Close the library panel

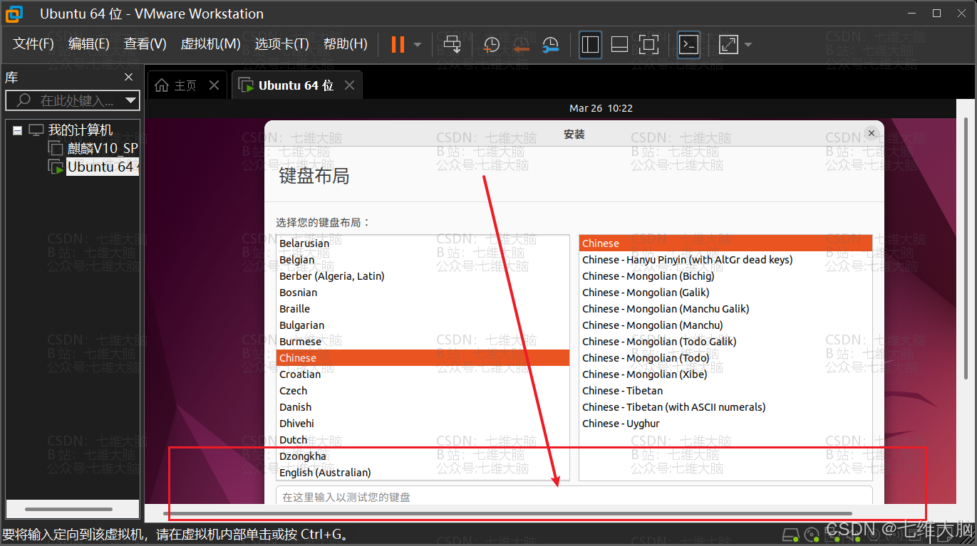(x=129, y=77)
